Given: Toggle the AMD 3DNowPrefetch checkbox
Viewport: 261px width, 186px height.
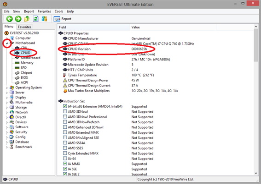Looking at the screenshot, I should [x=65, y=122].
